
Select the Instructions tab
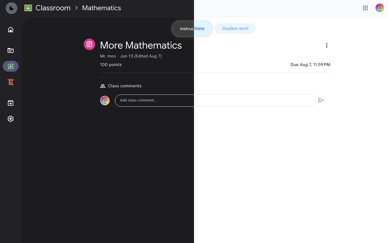[x=192, y=28]
